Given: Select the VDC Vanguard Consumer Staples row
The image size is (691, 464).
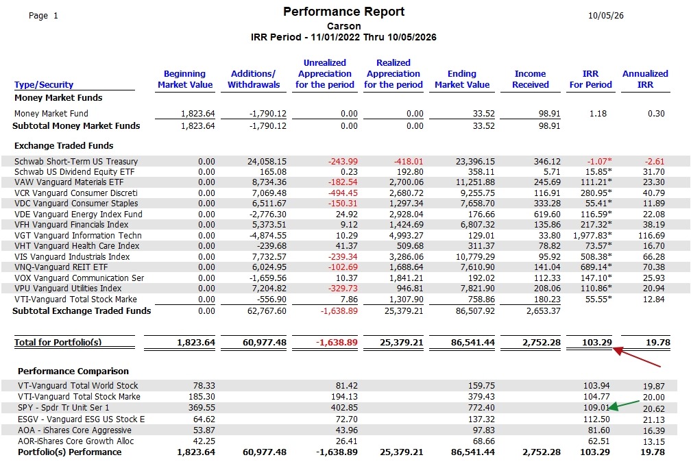Looking at the screenshot, I should [345, 204].
